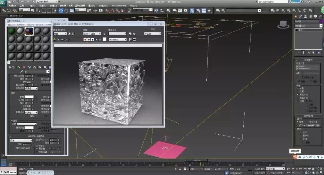Click the ViewCube in the viewport

coord(283,25)
